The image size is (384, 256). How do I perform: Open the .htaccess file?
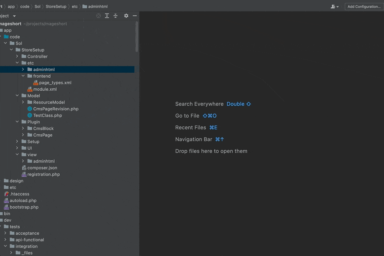point(19,194)
